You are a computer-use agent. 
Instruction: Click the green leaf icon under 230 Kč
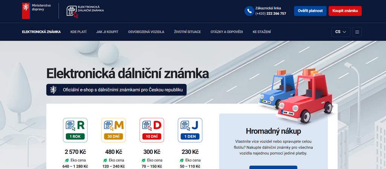click(x=182, y=160)
